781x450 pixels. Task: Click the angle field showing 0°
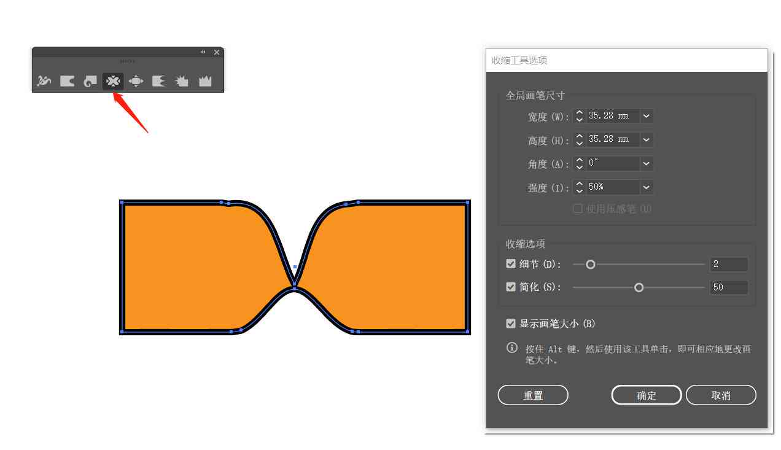[x=613, y=163]
